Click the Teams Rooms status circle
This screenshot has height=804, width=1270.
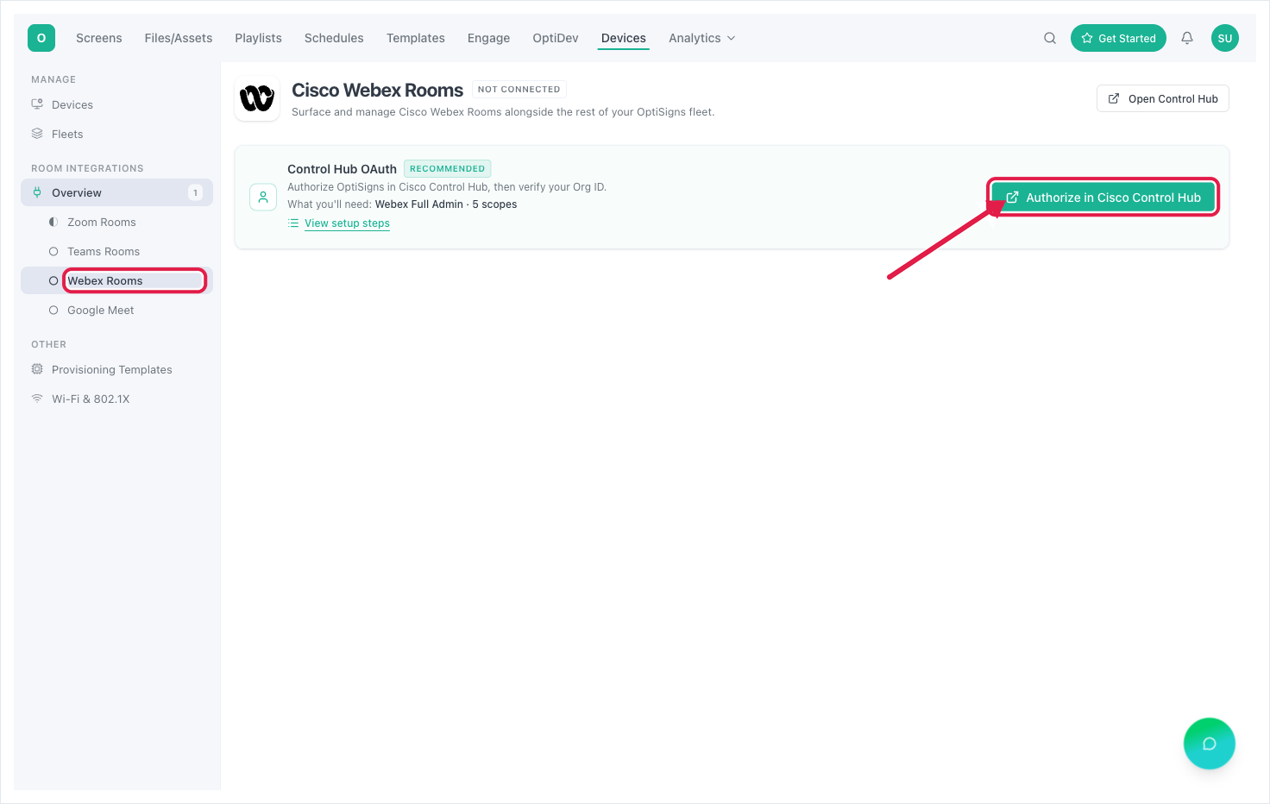53,251
